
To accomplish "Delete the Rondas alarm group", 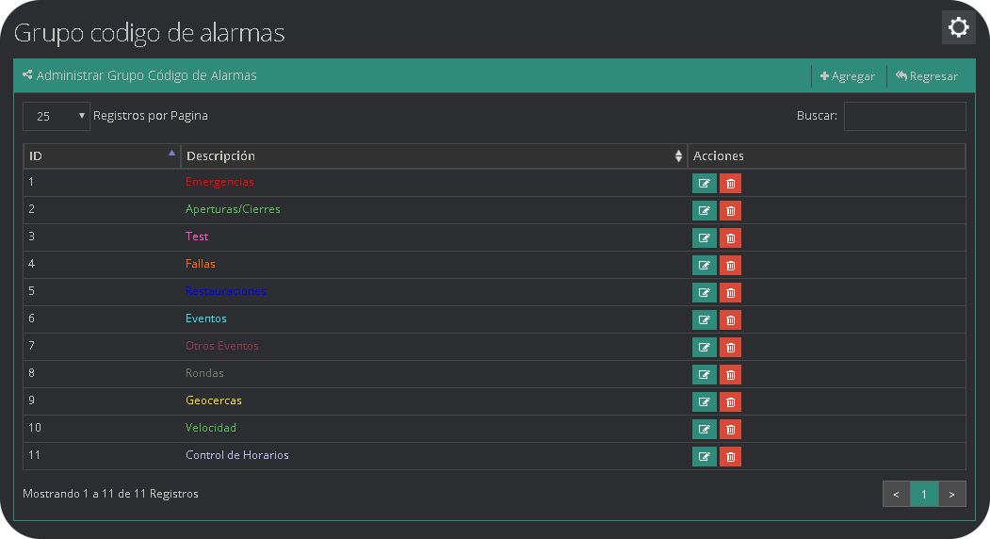I will tap(730, 375).
